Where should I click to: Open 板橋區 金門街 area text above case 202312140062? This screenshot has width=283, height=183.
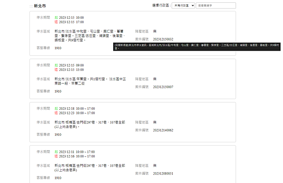90,124
